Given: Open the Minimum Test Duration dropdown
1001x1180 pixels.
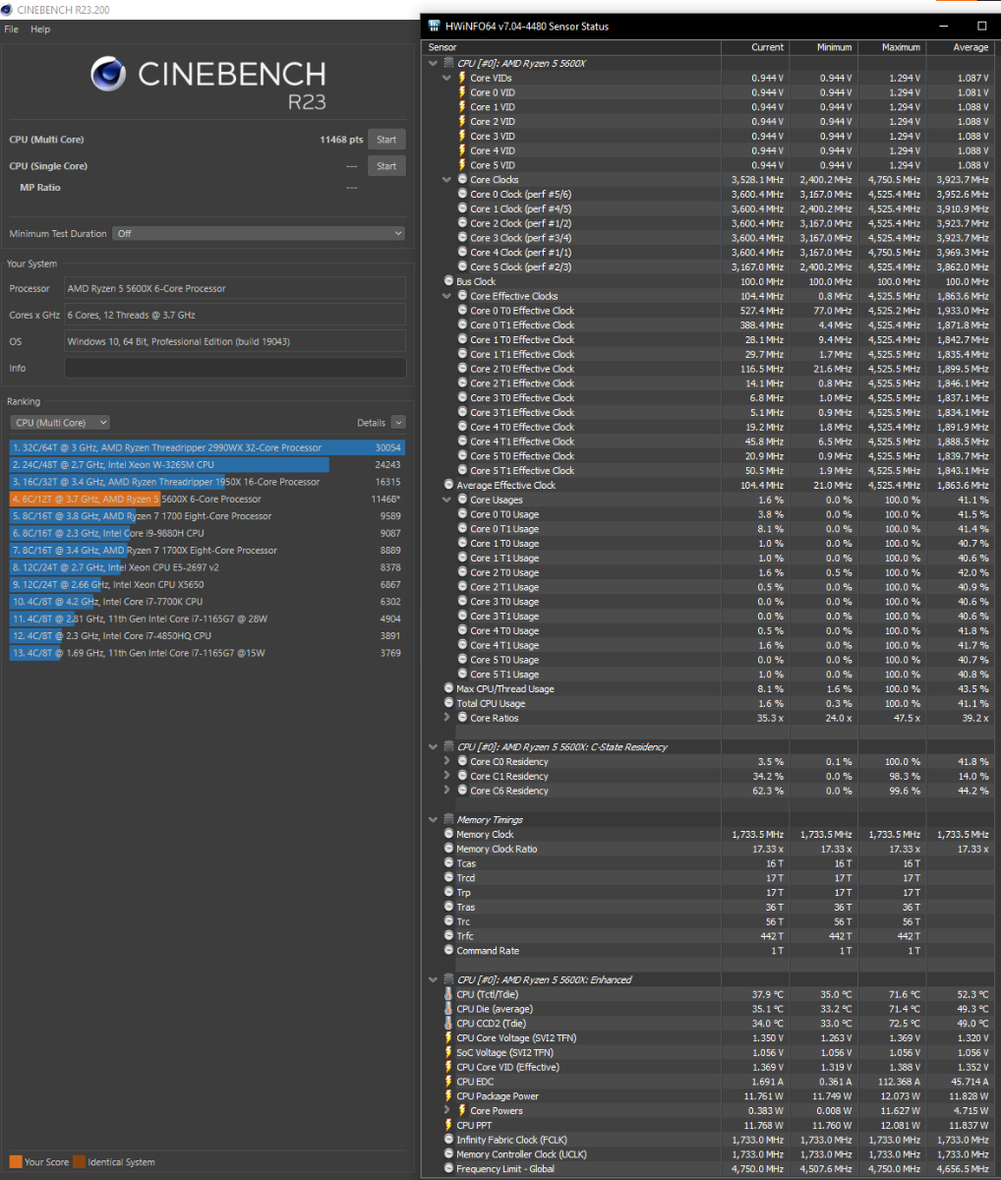Looking at the screenshot, I should (x=259, y=234).
